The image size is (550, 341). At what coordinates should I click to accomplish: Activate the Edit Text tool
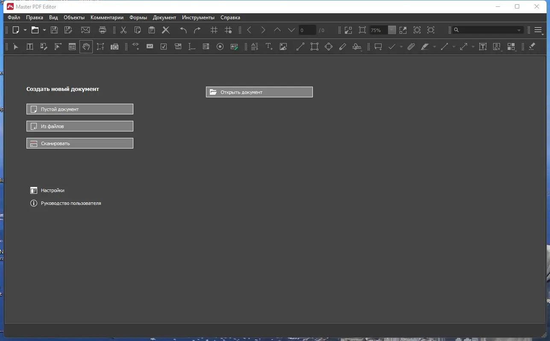coord(29,47)
